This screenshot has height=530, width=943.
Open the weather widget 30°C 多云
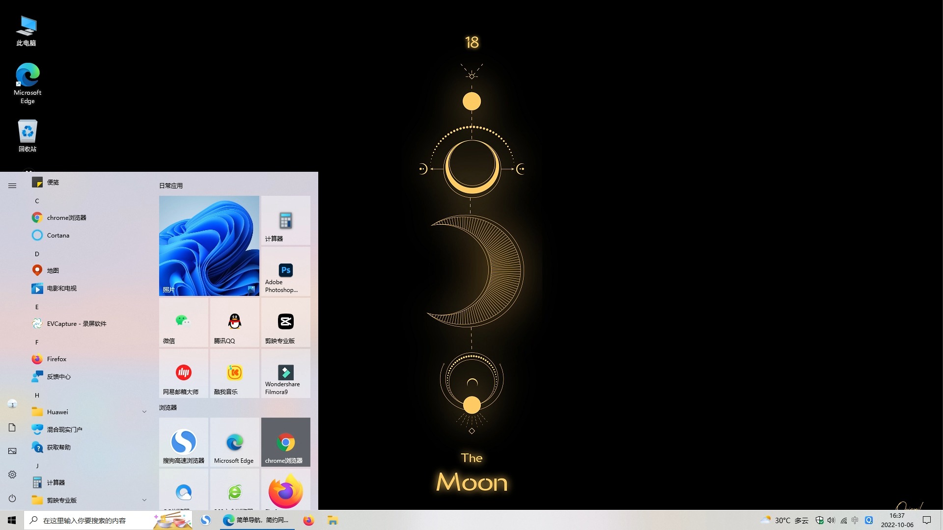tap(784, 520)
